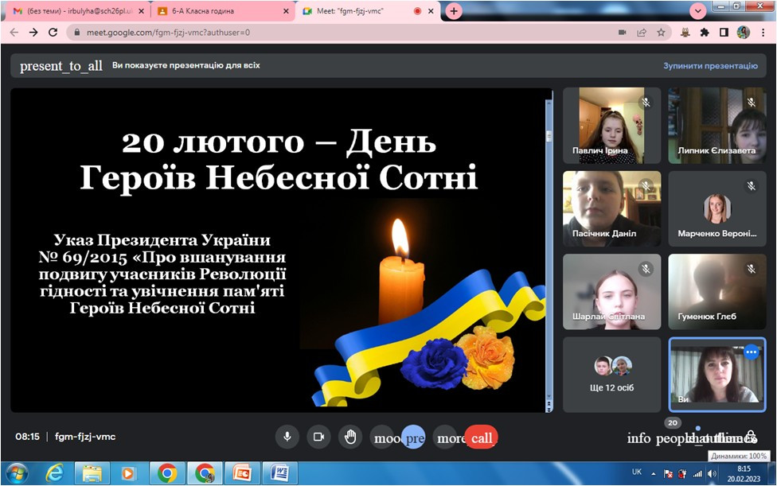This screenshot has width=777, height=486.
Task: End the call with red button
Action: (x=481, y=437)
